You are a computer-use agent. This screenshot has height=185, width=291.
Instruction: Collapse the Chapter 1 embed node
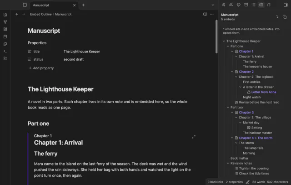232,51
